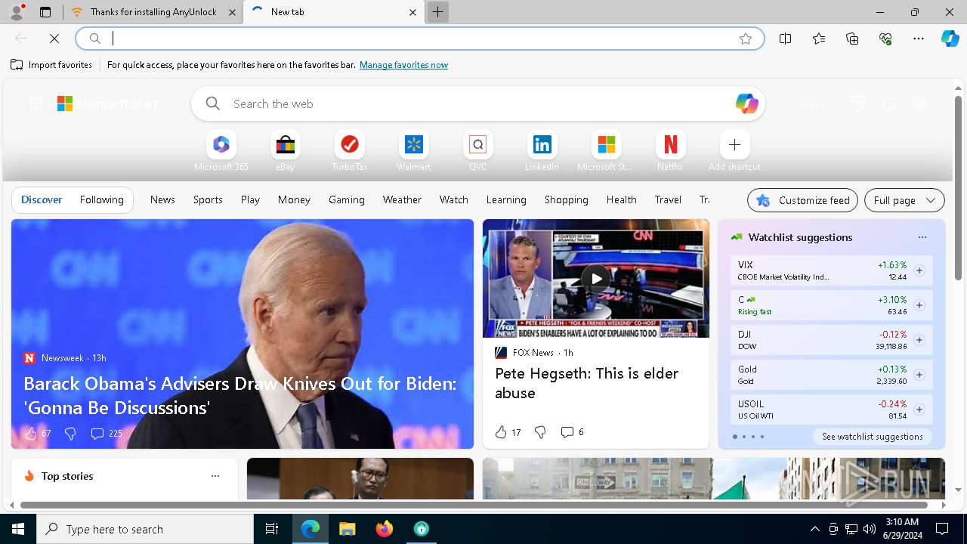Open Watchlist suggestions options menu
This screenshot has height=544, width=967.
pos(922,237)
